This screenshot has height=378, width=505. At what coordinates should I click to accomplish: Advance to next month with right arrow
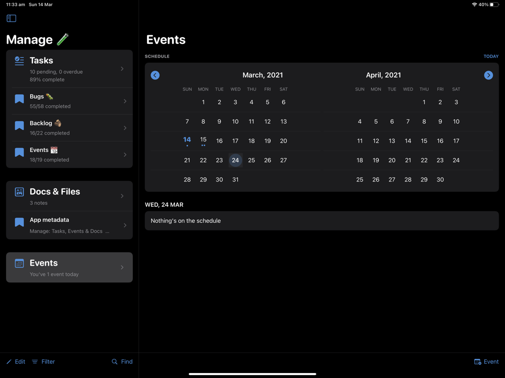[x=488, y=75]
